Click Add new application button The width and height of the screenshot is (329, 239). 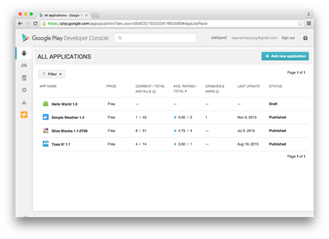(x=285, y=56)
